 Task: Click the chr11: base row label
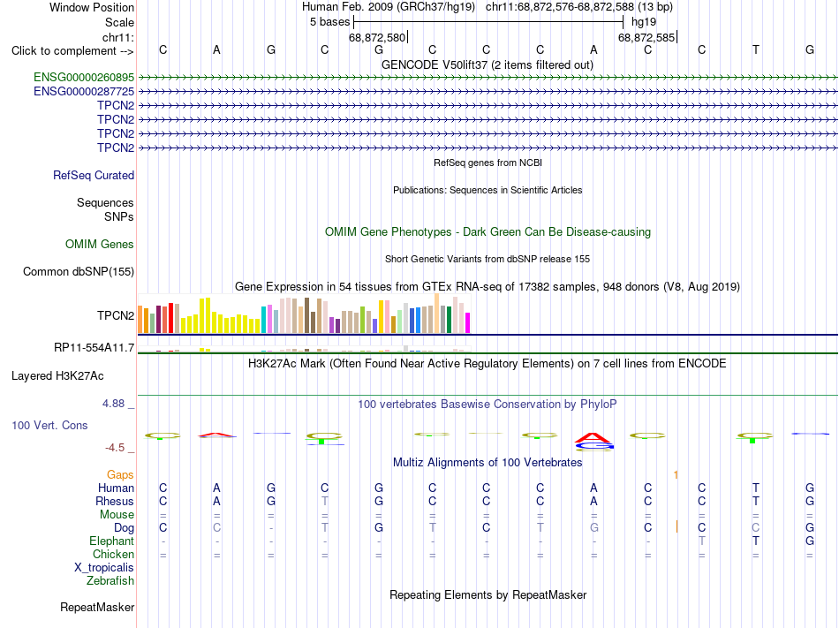pos(118,37)
